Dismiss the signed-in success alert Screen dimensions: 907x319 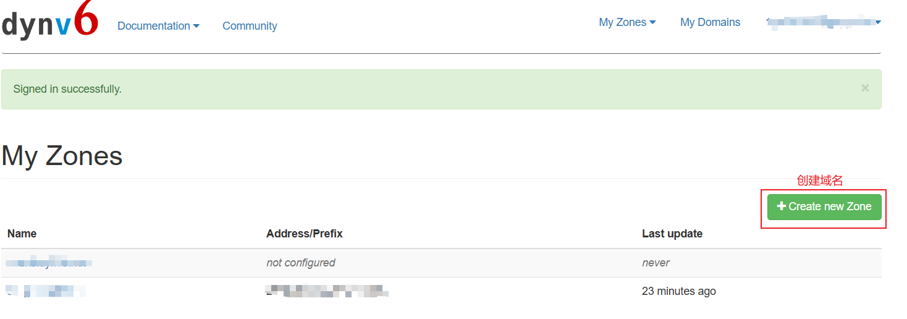864,88
